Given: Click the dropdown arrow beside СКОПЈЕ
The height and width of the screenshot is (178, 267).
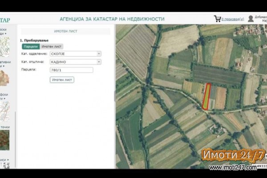Looking at the screenshot, I should 99,54.
